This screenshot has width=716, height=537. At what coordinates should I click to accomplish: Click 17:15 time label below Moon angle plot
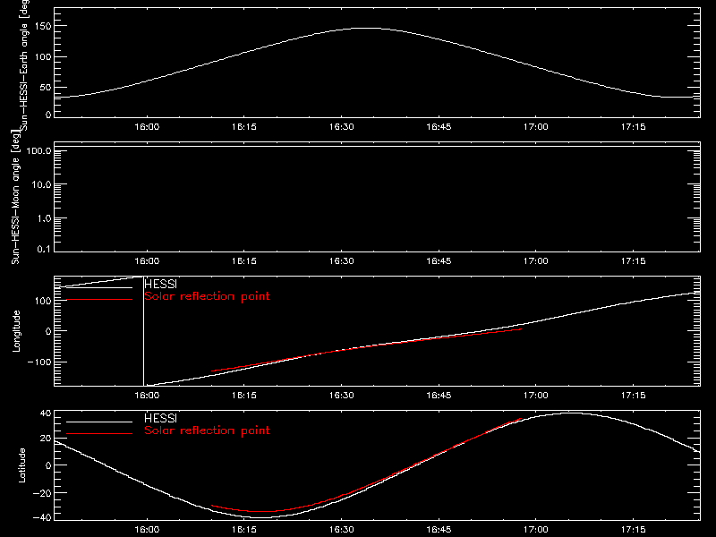[x=633, y=261]
